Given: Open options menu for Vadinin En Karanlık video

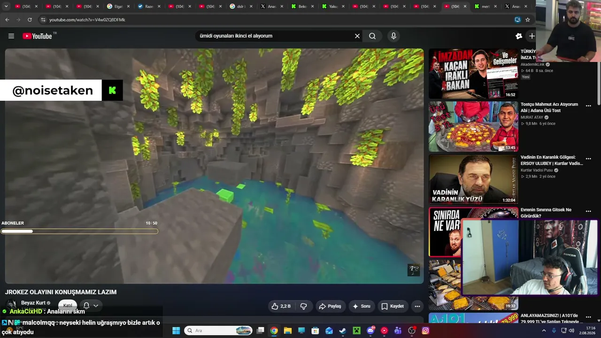Looking at the screenshot, I should point(588,159).
